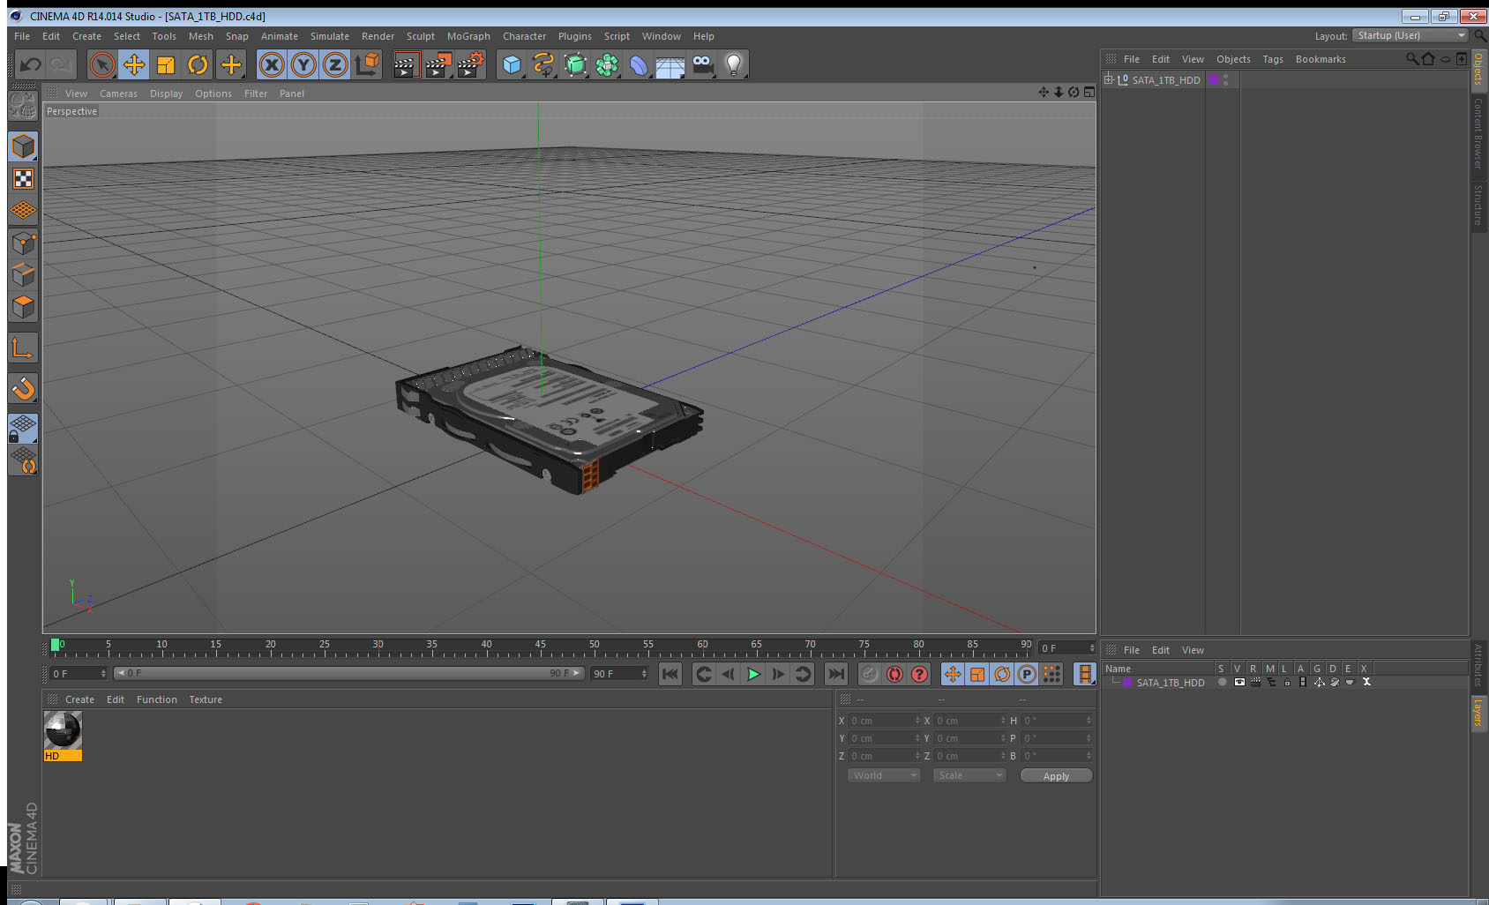Screen dimensions: 1489x905
Task: Switch to Points mode
Action: tap(23, 243)
